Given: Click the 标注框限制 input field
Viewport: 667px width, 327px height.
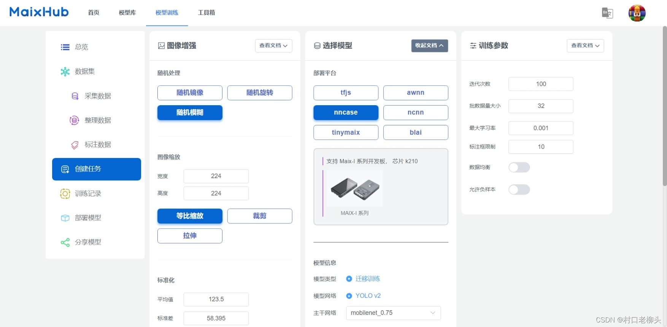Looking at the screenshot, I should coord(541,147).
